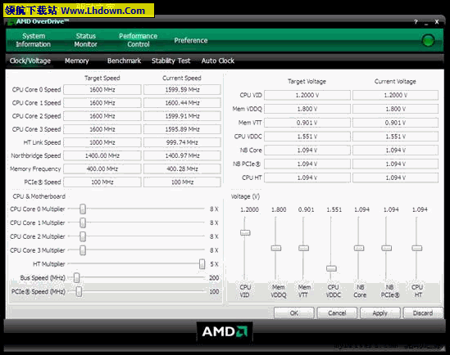
Task: Open the Benchmark sub-tab
Action: click(124, 61)
